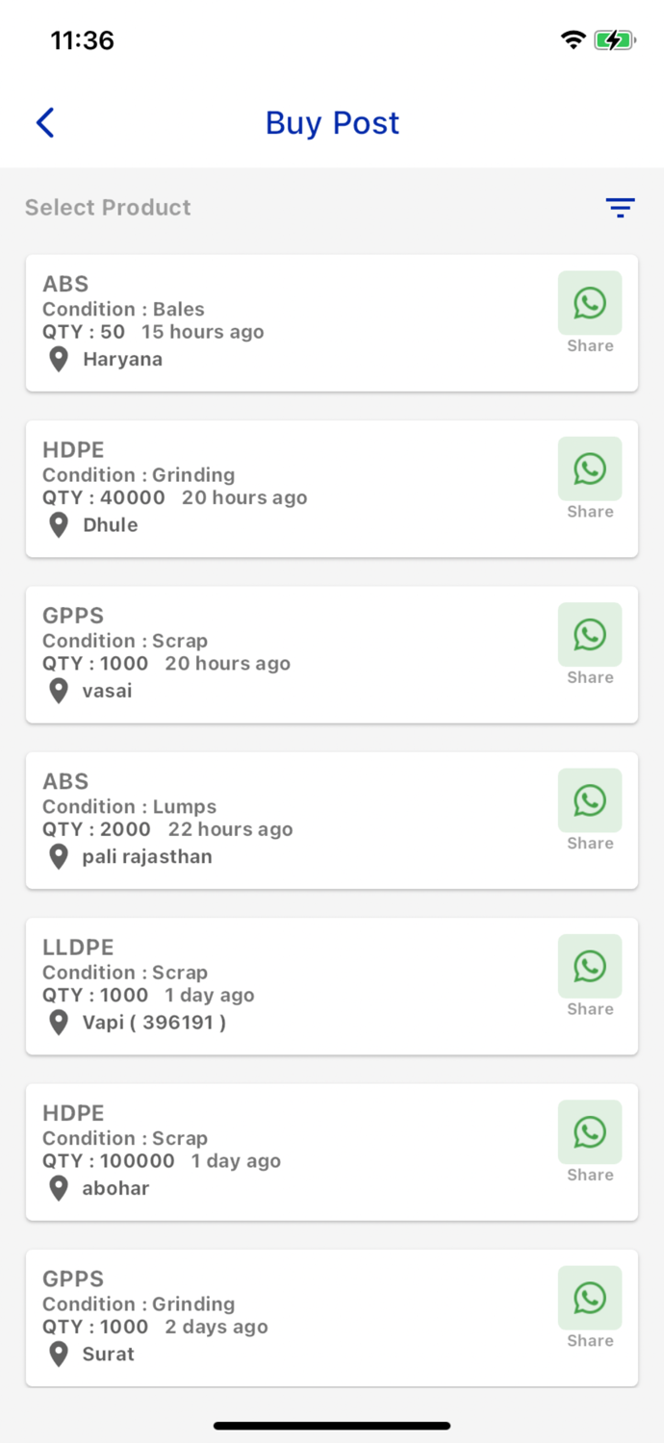
Task: Tap the home indicator bar at bottom
Action: 332,1426
